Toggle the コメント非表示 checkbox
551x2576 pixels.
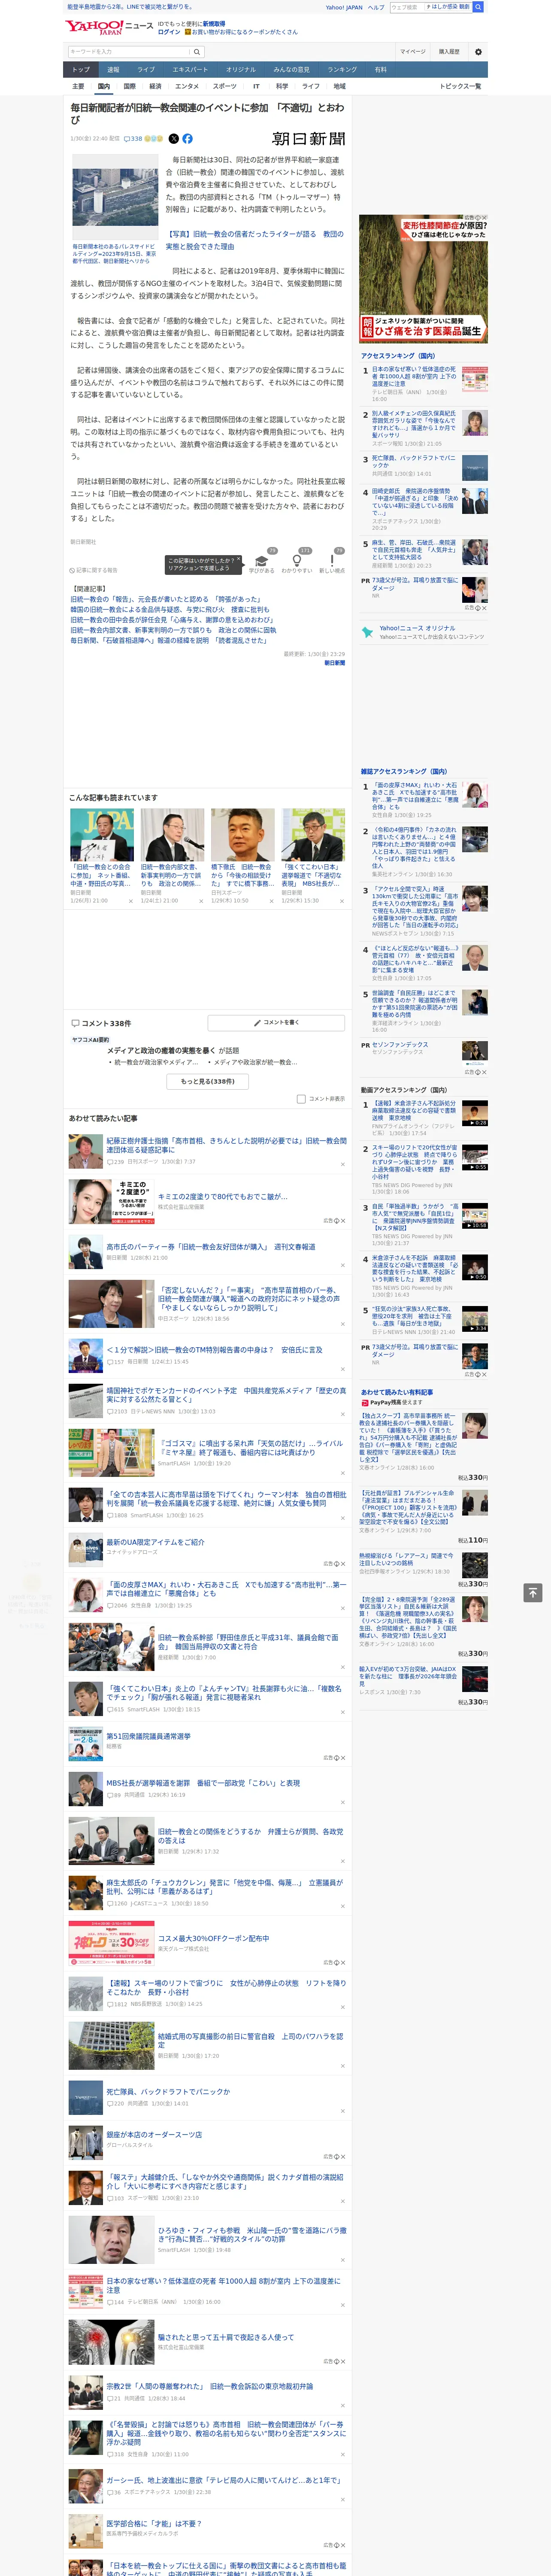point(301,1099)
